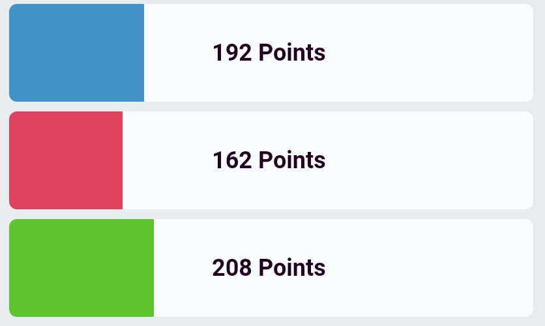Pick the green team color block
The height and width of the screenshot is (326, 545).
pos(81,268)
